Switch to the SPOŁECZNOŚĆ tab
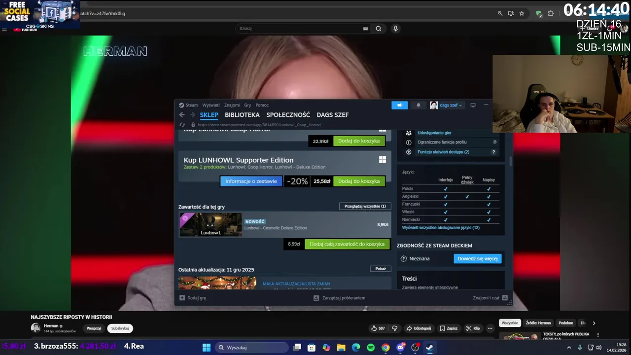Viewport: 631px width, 355px height. (x=288, y=115)
